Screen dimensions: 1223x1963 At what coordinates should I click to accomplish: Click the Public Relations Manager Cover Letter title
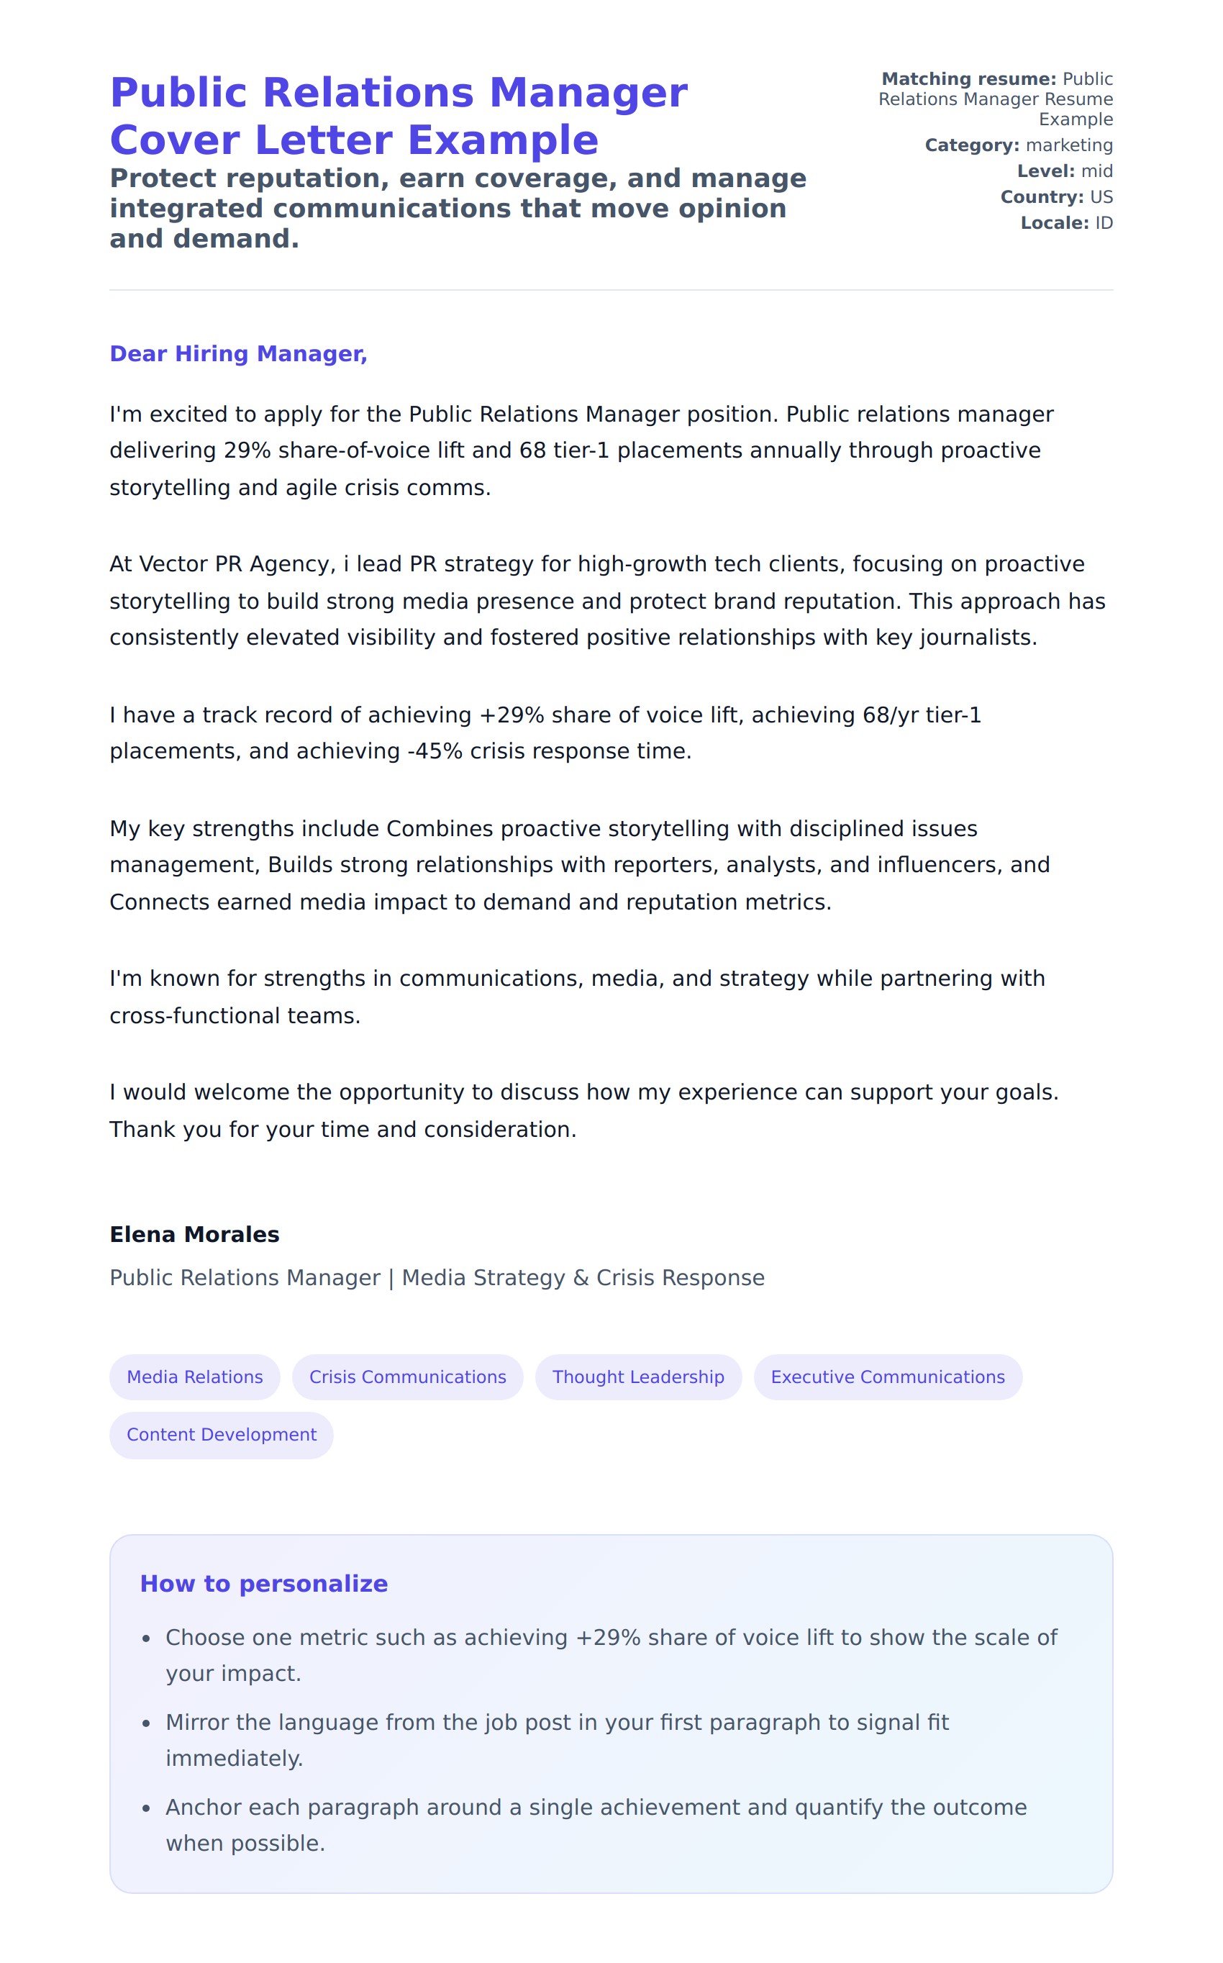click(x=398, y=117)
